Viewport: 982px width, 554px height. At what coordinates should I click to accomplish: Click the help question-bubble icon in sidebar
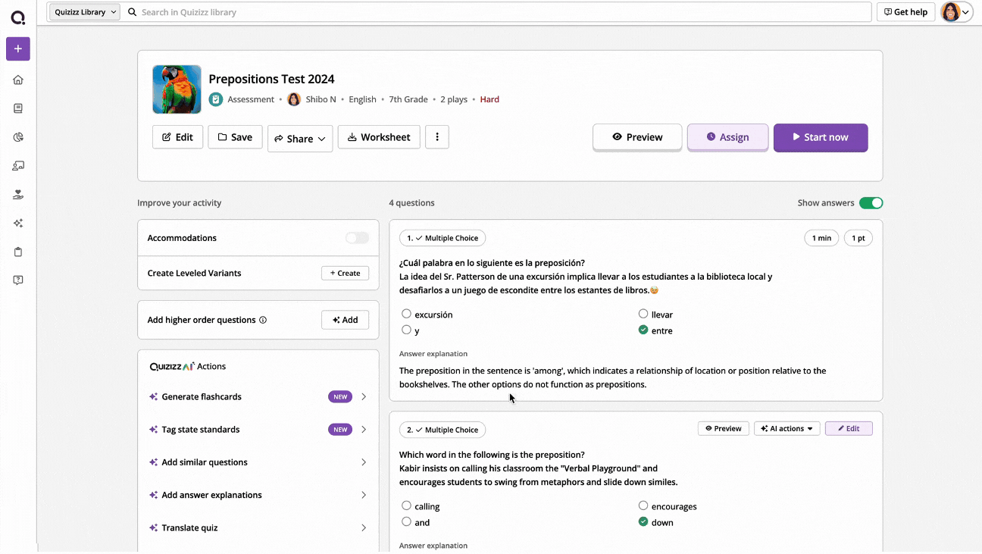18,280
